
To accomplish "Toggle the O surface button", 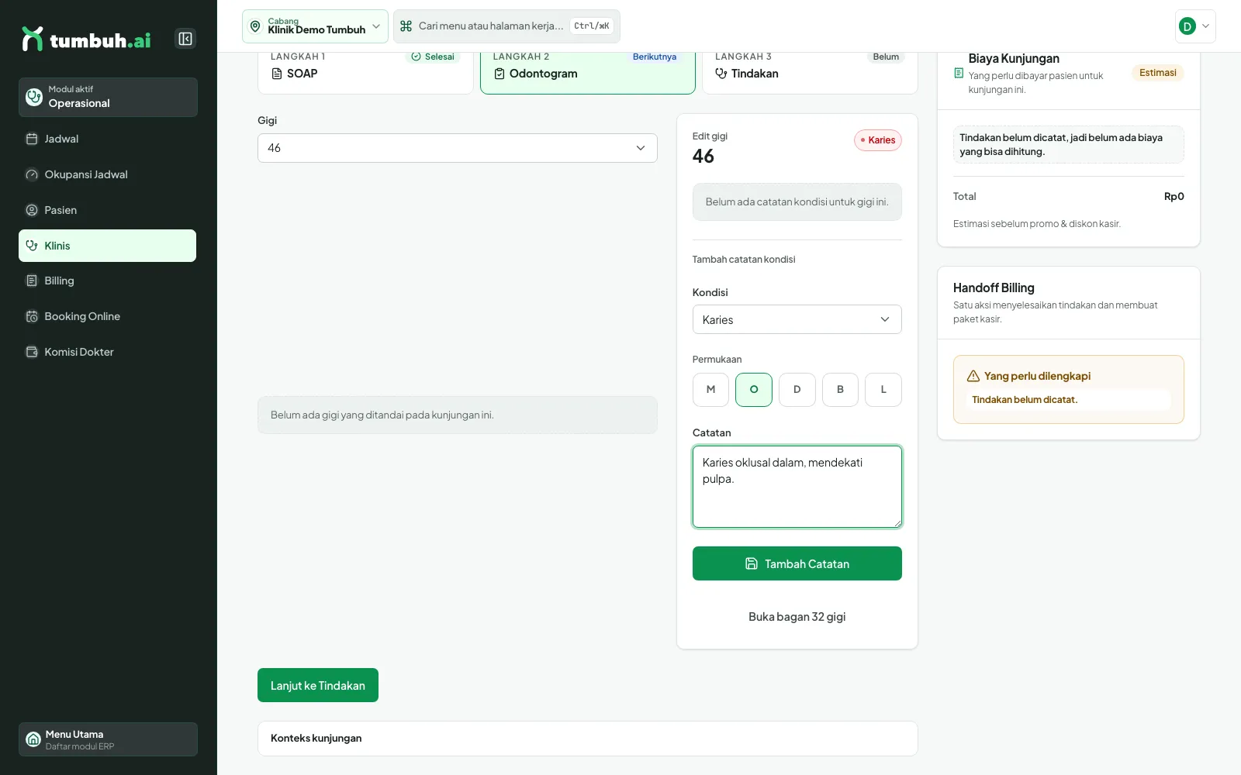I will coord(754,390).
